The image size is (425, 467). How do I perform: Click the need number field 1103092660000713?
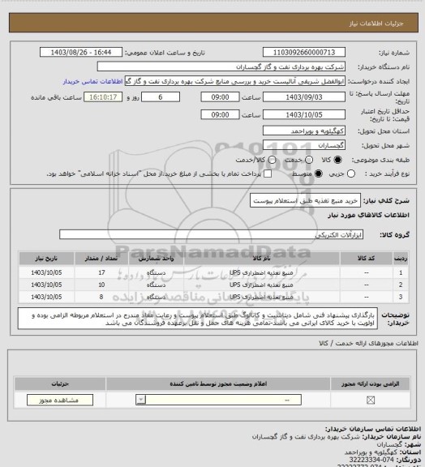pyautogui.click(x=304, y=52)
